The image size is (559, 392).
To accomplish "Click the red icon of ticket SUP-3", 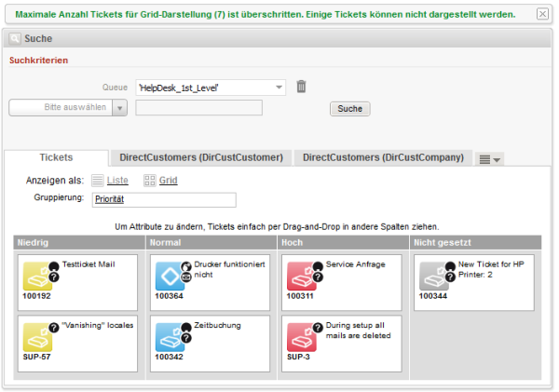I will 303,335.
